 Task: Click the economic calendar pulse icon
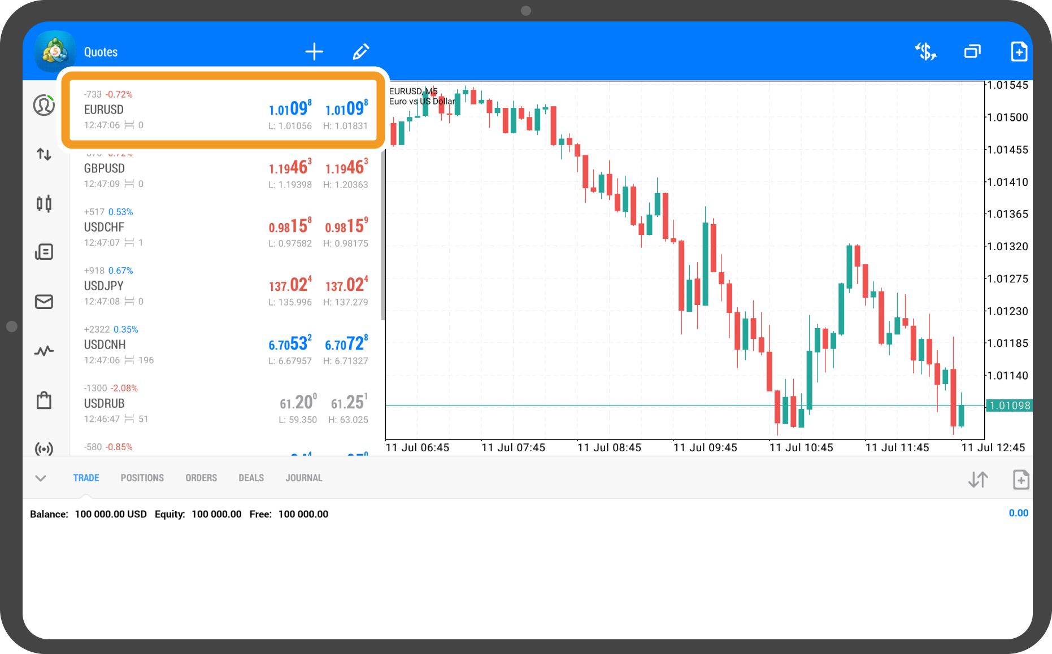(44, 351)
